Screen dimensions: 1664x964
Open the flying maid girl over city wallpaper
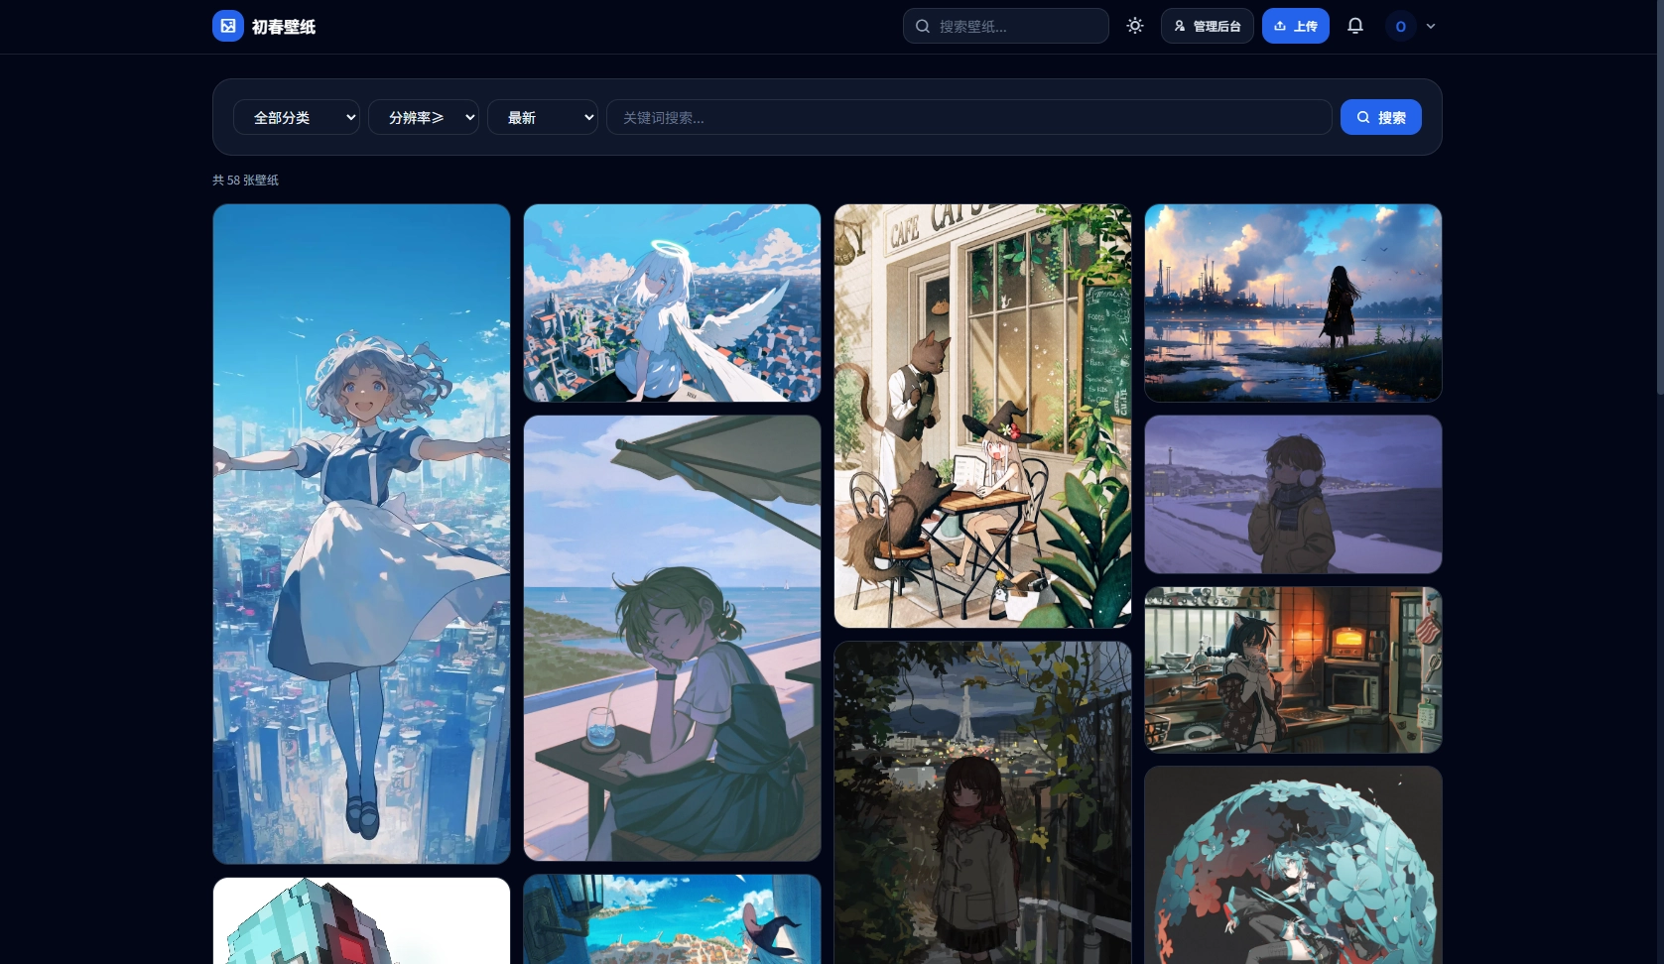(x=361, y=534)
